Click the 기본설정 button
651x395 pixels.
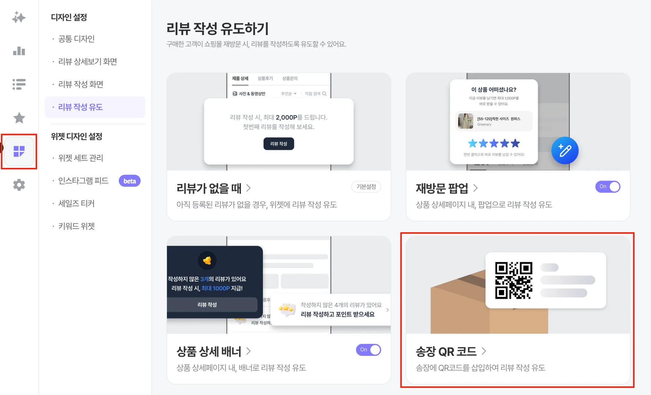[366, 187]
